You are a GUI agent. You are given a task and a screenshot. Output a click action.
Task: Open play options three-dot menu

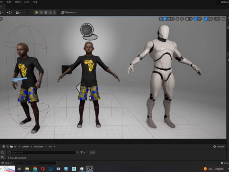pos(54,12)
